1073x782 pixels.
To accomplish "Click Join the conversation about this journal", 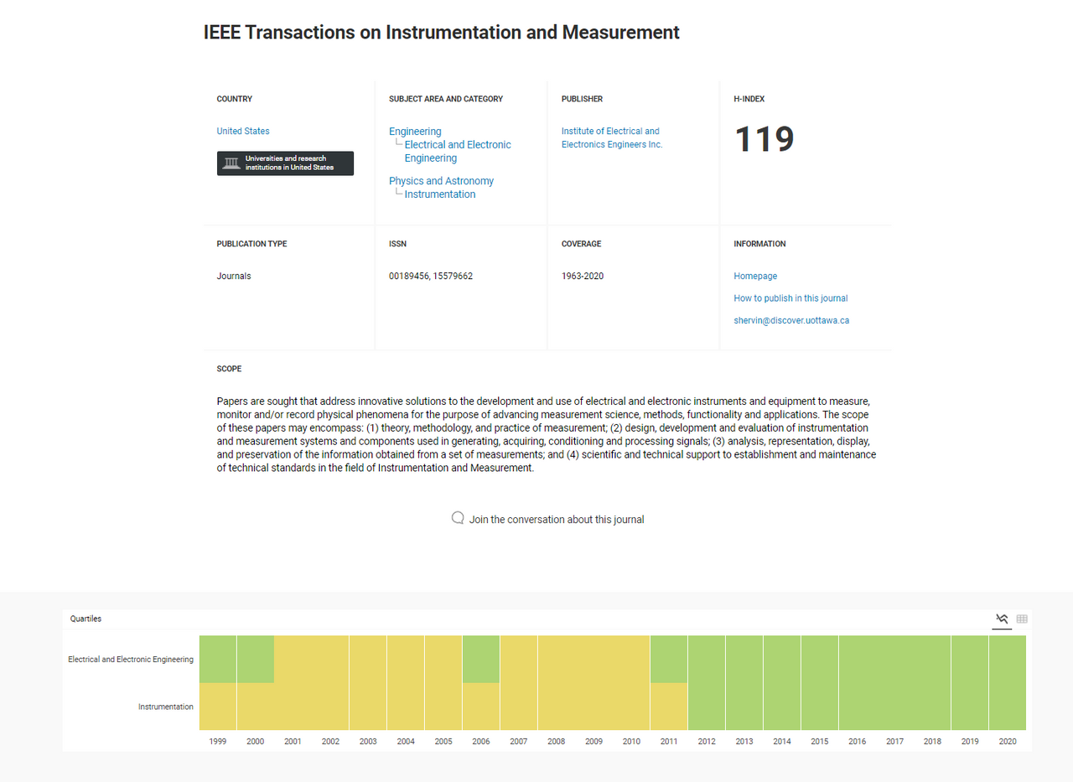I will 557,520.
